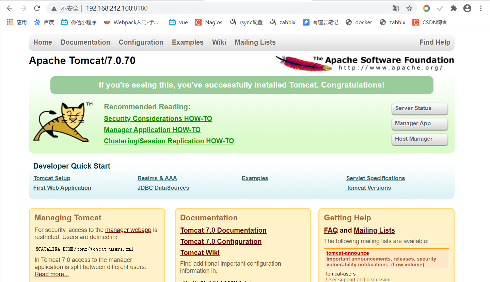Open the Tomcat Wiki link
This screenshot has height=282, width=490.
point(200,253)
